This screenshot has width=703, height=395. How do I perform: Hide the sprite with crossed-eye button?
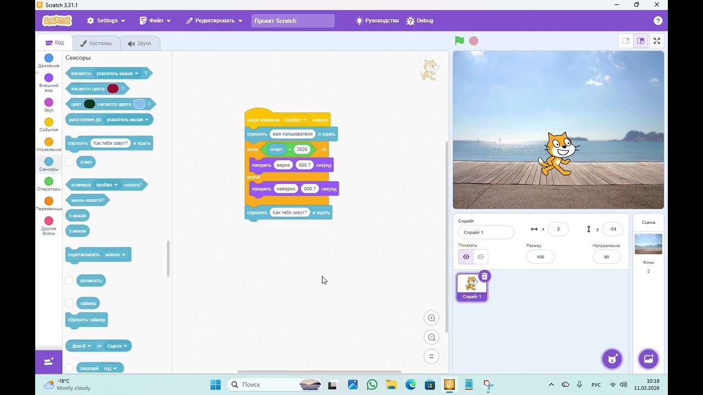coord(481,257)
